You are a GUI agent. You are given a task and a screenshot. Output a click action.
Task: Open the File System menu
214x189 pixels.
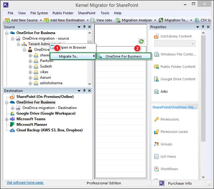tap(39, 13)
